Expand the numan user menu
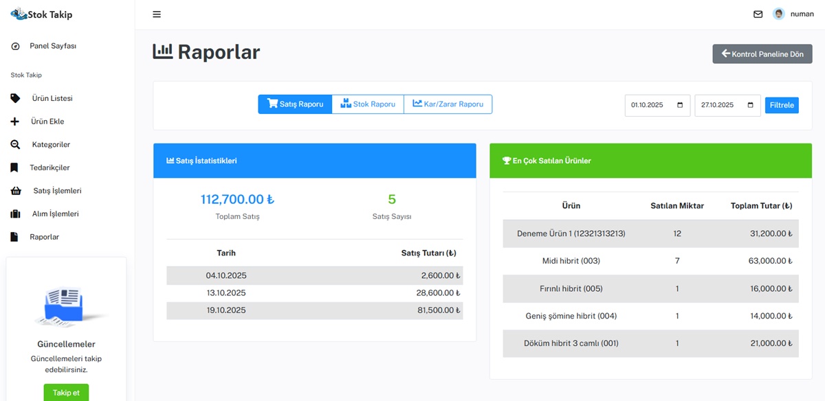 pos(802,14)
